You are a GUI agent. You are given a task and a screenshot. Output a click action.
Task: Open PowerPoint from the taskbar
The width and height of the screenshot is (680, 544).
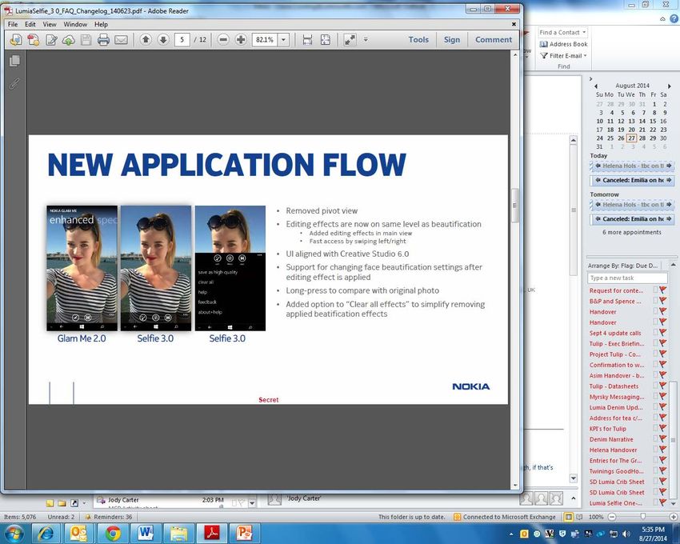[x=244, y=533]
